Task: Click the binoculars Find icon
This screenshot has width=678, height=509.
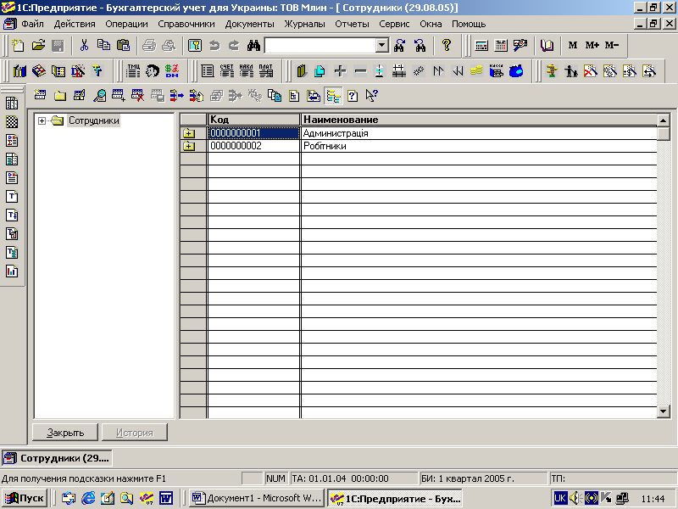Action: tap(253, 45)
